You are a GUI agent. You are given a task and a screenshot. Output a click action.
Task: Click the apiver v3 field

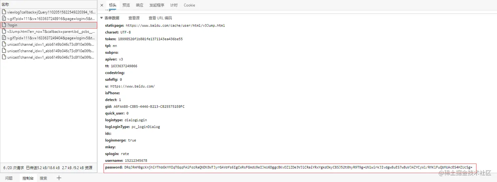114,59
